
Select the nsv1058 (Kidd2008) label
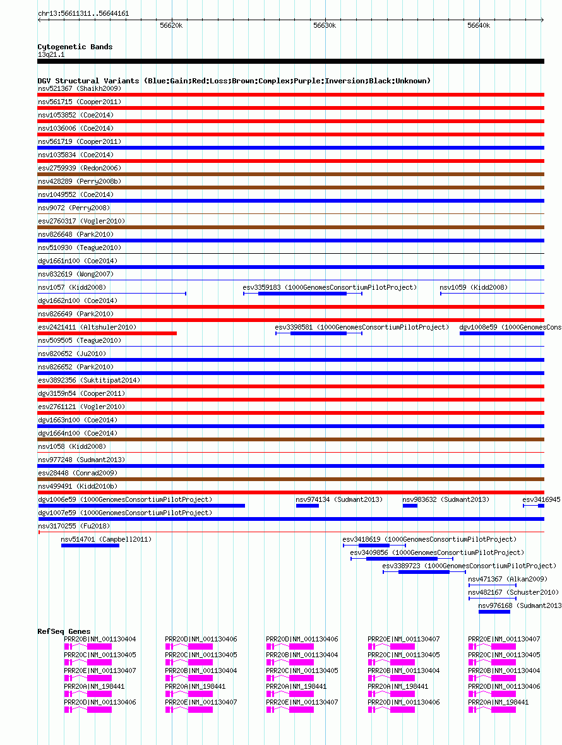[72, 446]
